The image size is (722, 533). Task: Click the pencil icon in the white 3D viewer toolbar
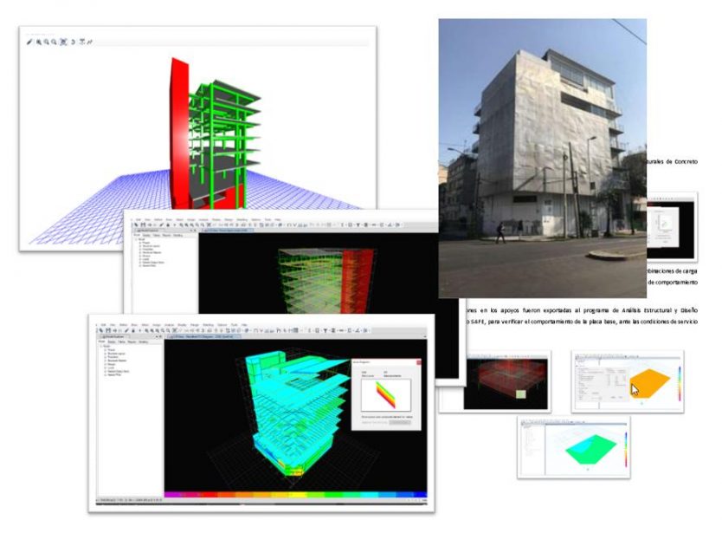coord(29,41)
